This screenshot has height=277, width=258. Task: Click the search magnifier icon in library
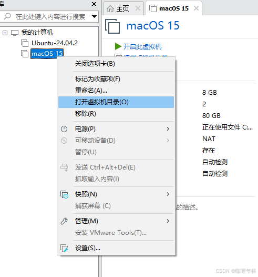(x=7, y=16)
